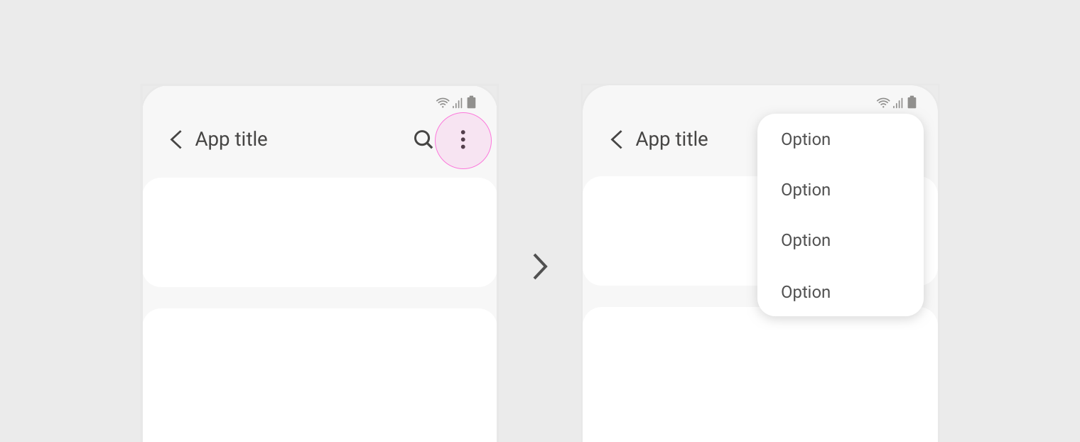This screenshot has height=442, width=1080.
Task: Tap the signal bars icon on left phone
Action: [x=458, y=103]
